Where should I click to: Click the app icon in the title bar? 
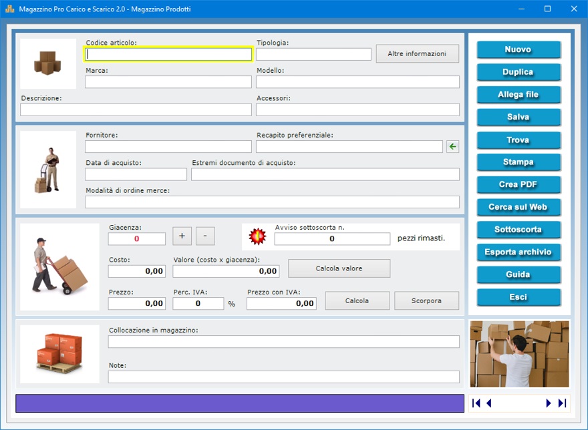(10, 9)
